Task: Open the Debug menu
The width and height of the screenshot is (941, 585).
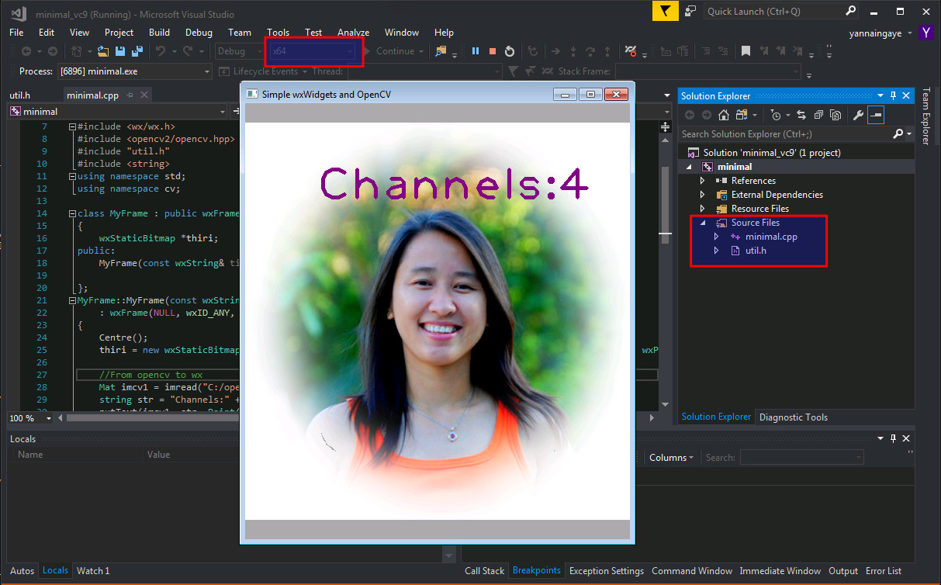Action: click(x=199, y=33)
